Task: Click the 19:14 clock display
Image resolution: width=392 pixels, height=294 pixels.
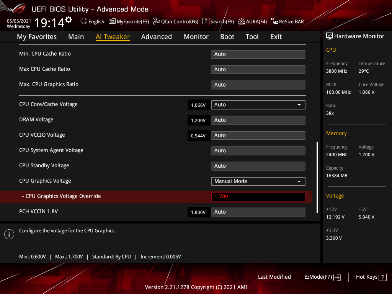Action: point(49,23)
